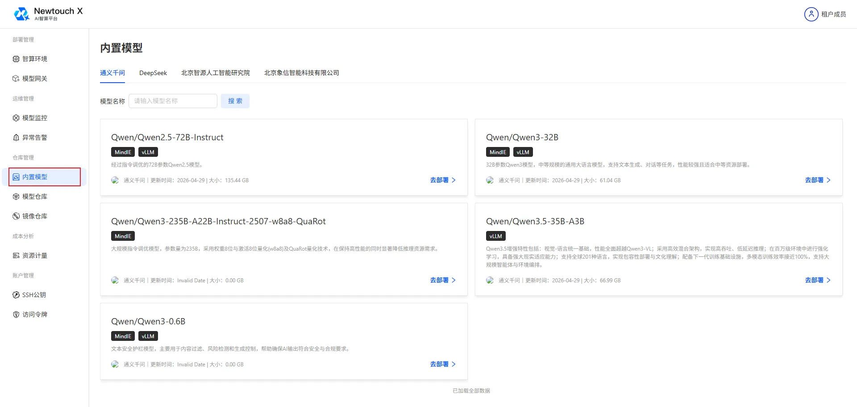Screen dimensions: 857x407
Task: Click 去部署 for Qwen3-32B
Action: click(818, 180)
